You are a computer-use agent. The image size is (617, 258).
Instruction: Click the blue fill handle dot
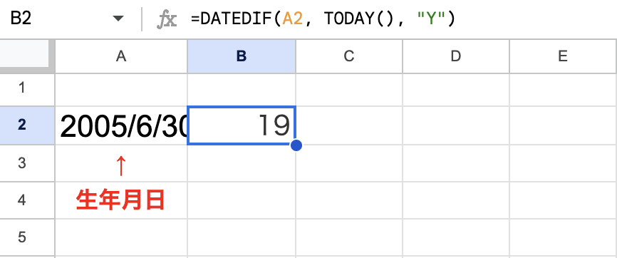(x=296, y=145)
